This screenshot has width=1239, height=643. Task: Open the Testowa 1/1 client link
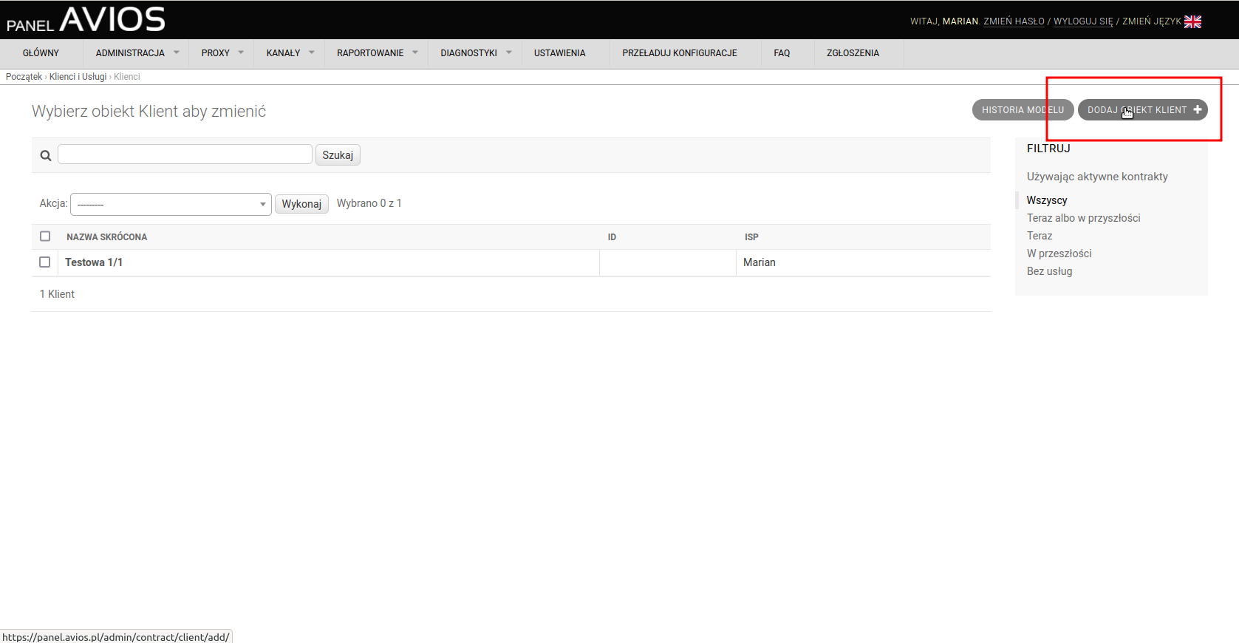tap(94, 262)
